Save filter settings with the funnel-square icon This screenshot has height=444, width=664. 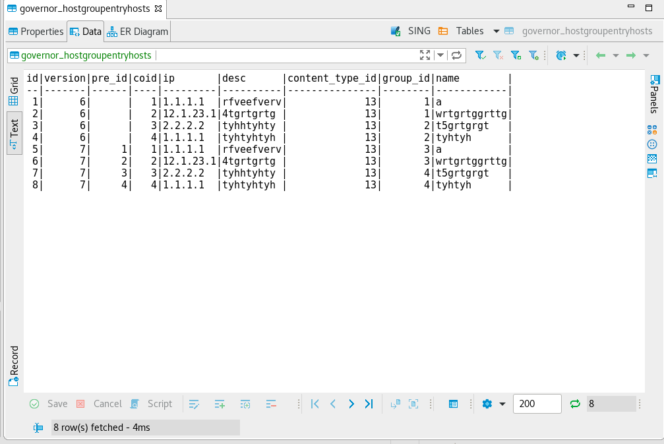(x=516, y=55)
